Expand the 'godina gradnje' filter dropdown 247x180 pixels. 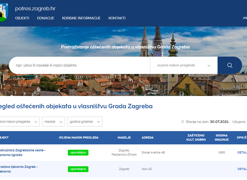85,122
